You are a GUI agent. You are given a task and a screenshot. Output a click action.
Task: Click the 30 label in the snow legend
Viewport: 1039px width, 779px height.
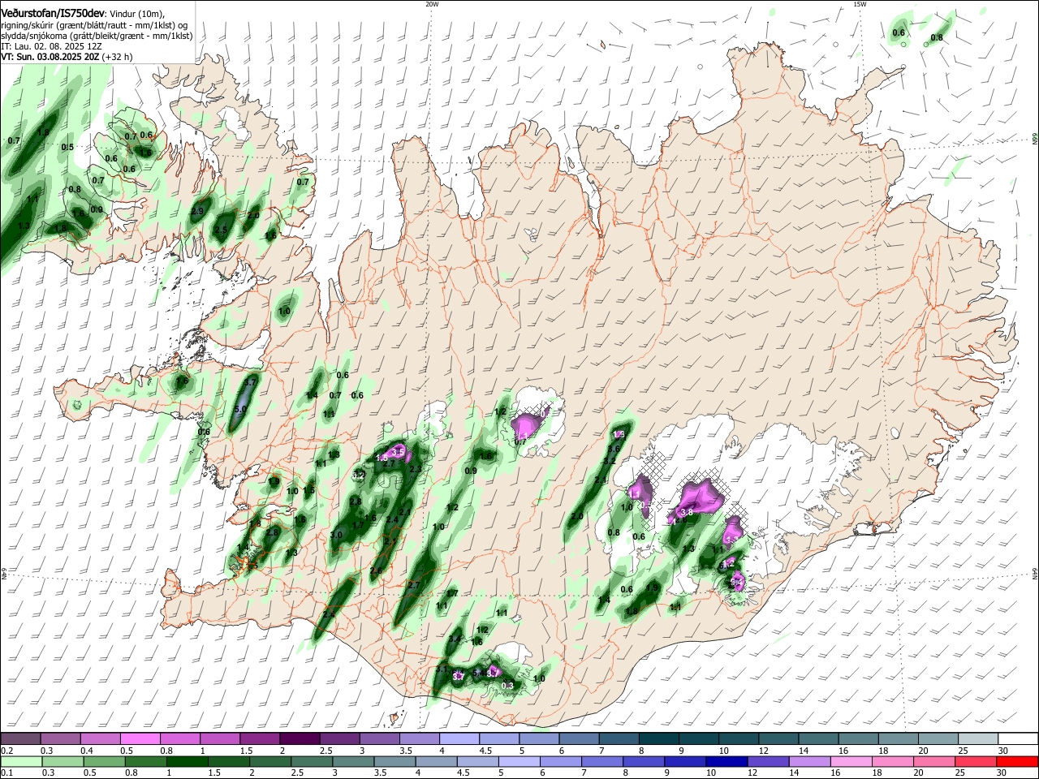pyautogui.click(x=1003, y=751)
